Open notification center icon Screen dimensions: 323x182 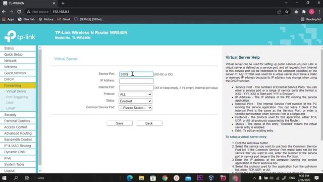pyautogui.click(x=316, y=178)
